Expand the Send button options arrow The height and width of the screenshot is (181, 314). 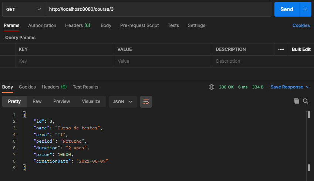point(305,9)
